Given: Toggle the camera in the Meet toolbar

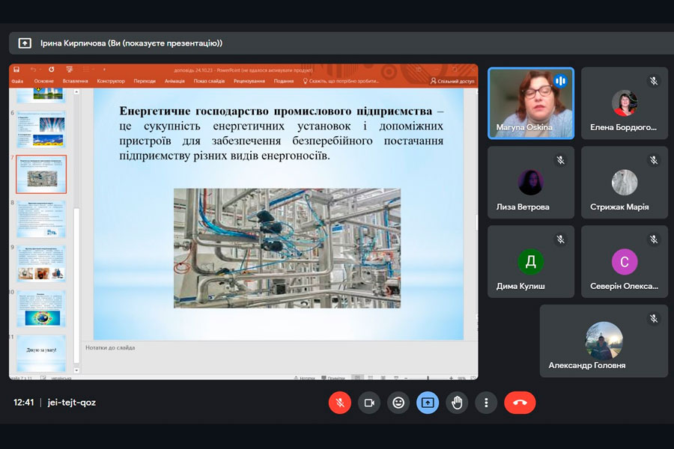Looking at the screenshot, I should pos(368,403).
